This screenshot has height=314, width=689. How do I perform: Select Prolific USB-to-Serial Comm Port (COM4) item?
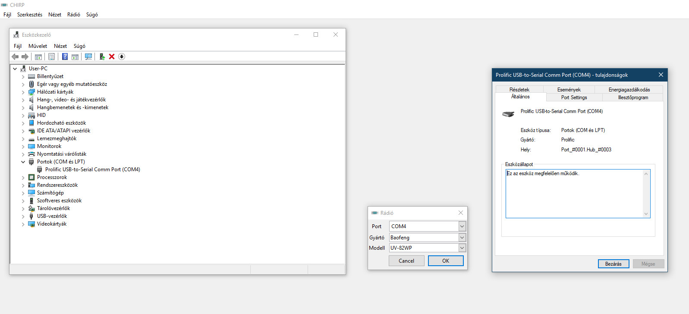(93, 170)
